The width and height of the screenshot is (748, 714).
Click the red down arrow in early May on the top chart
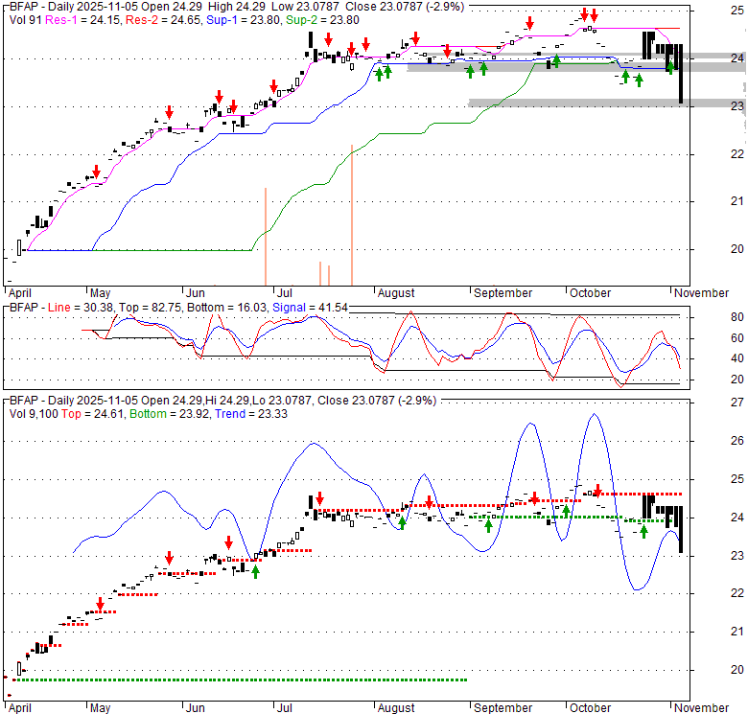pyautogui.click(x=95, y=173)
